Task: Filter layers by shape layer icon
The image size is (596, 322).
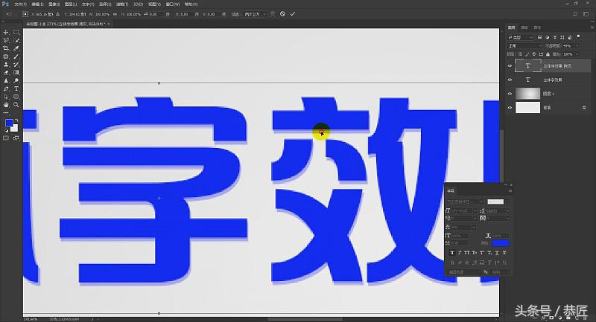Action: [562, 37]
